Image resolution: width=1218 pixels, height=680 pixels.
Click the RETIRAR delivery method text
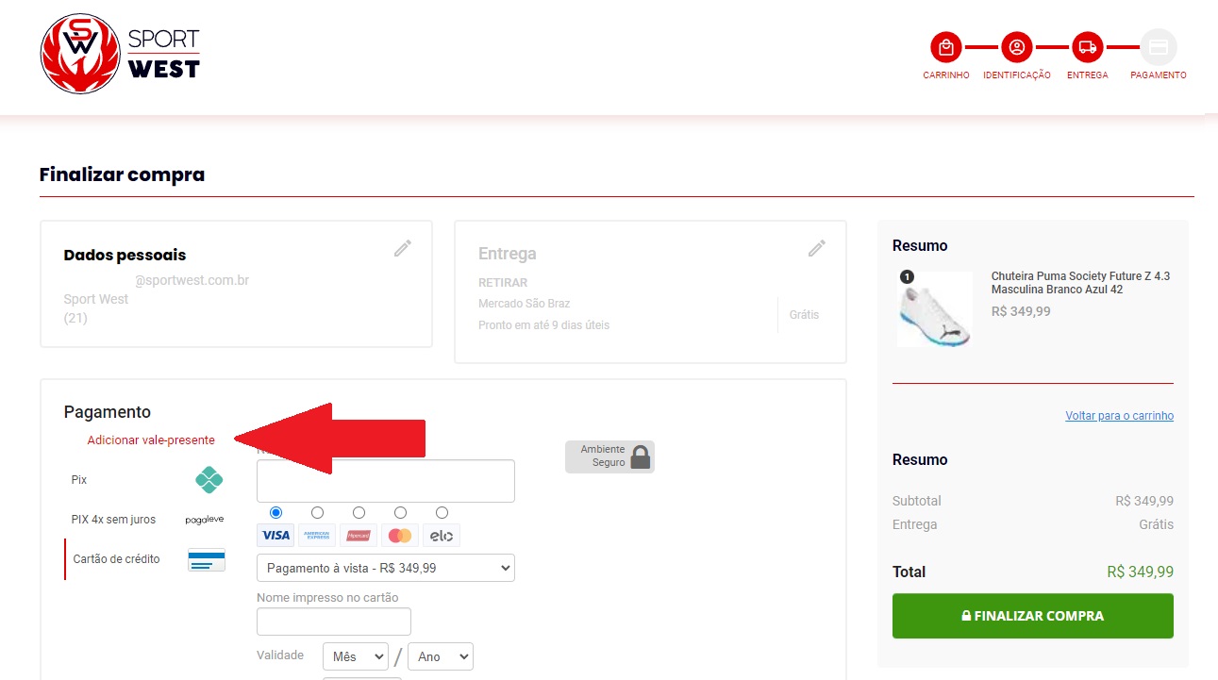click(503, 283)
